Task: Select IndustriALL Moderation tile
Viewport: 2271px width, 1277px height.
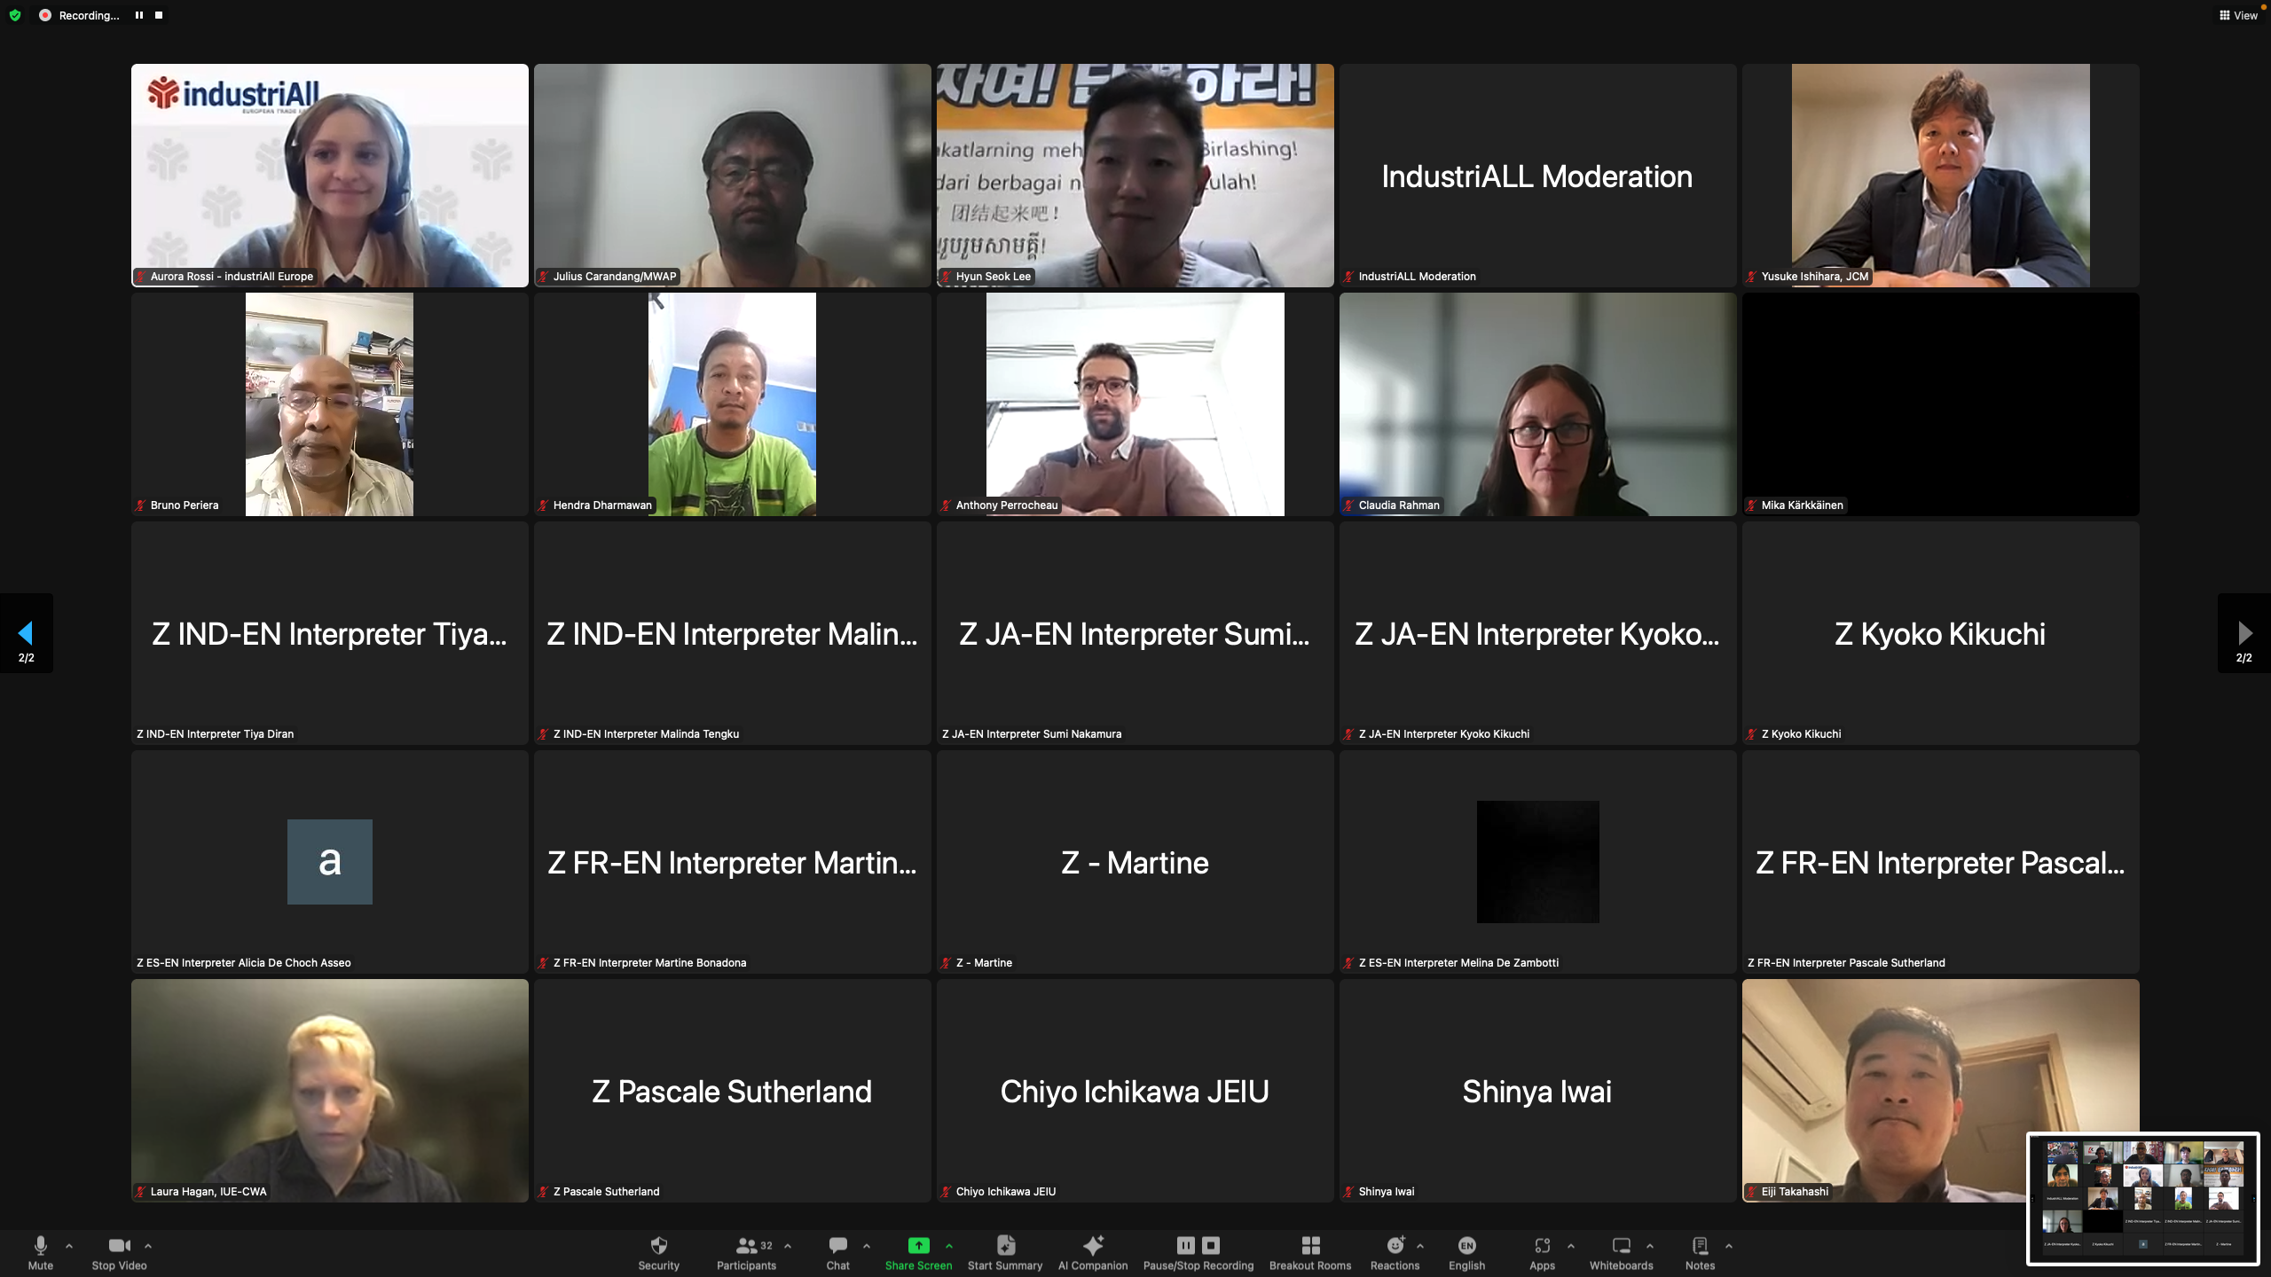Action: [1538, 176]
